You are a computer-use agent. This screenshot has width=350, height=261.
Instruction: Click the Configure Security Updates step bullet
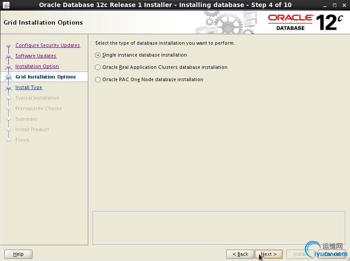[x=9, y=46]
